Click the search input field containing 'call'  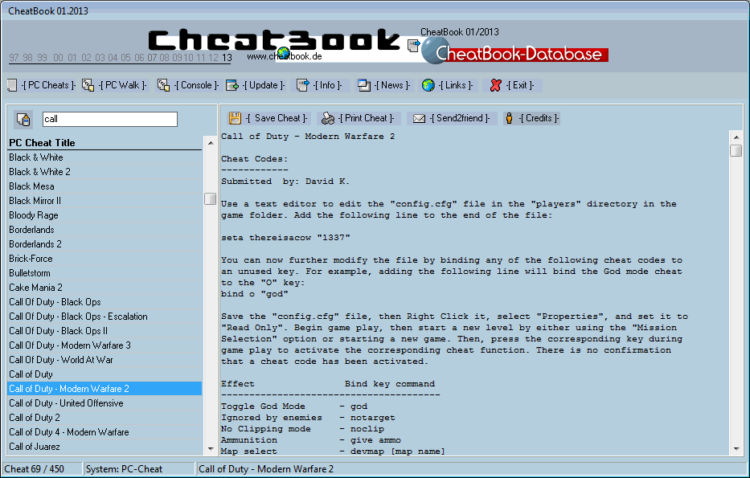coord(110,119)
